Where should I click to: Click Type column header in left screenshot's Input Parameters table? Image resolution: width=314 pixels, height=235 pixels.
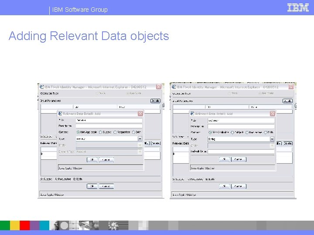(139, 107)
